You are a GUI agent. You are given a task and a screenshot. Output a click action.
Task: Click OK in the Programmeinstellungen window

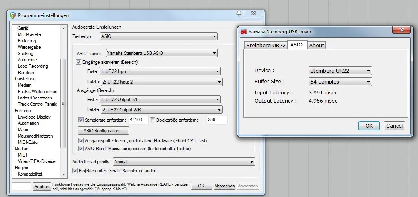tap(202, 186)
